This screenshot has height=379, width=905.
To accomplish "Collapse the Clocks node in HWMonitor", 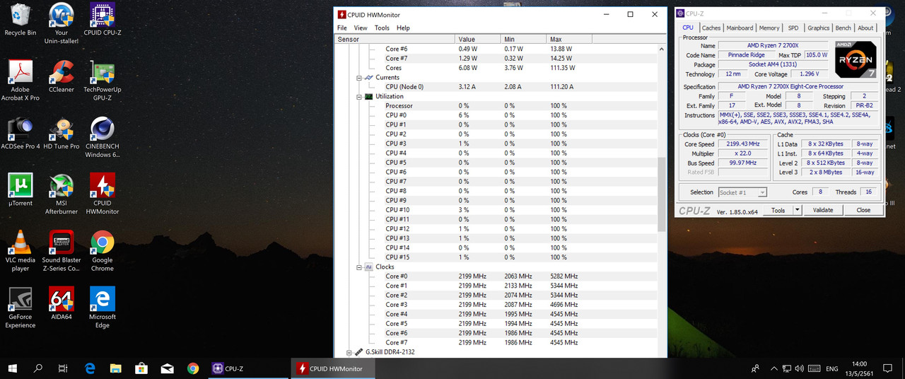I will tap(359, 267).
